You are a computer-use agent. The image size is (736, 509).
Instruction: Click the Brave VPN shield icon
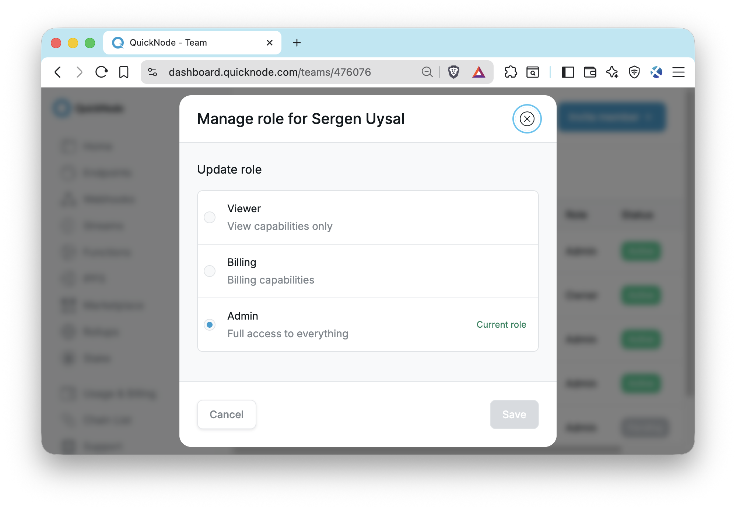pos(634,72)
